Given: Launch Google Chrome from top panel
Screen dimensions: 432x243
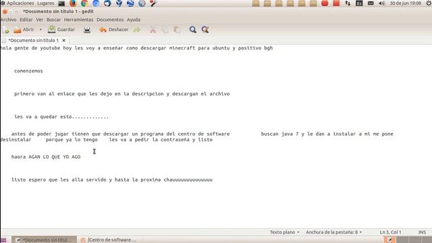Looking at the screenshot, I should click(x=84, y=3).
